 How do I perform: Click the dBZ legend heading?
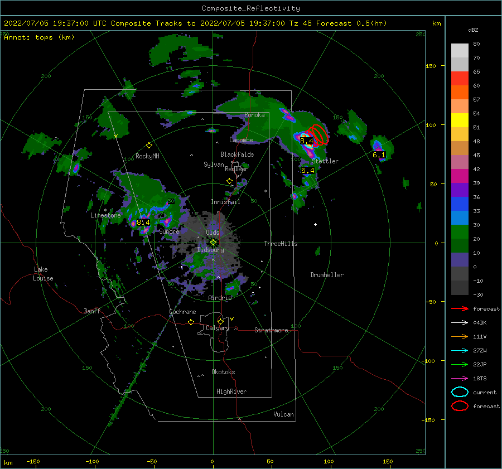[x=473, y=30]
